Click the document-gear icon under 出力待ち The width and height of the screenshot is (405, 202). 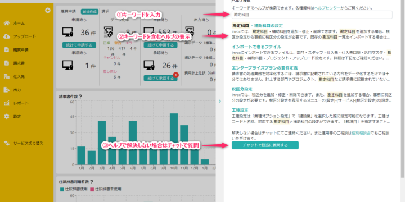190,31
